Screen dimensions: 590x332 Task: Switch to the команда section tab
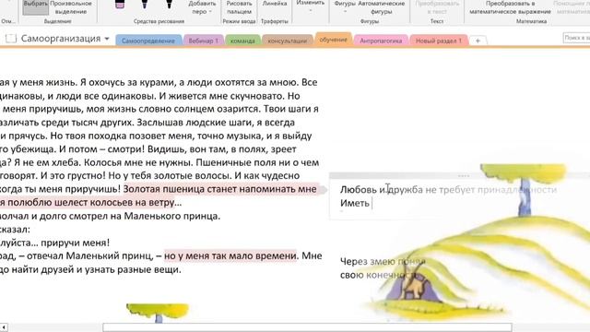click(242, 41)
